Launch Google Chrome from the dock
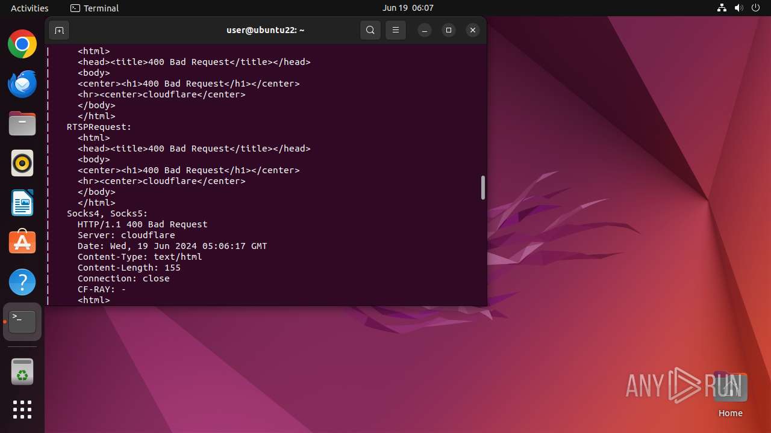This screenshot has height=433, width=771. [22, 44]
